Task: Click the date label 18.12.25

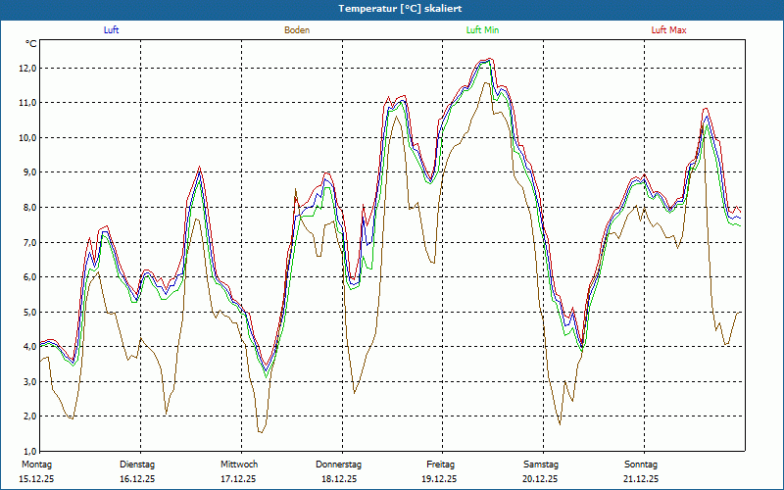Action: [x=339, y=479]
